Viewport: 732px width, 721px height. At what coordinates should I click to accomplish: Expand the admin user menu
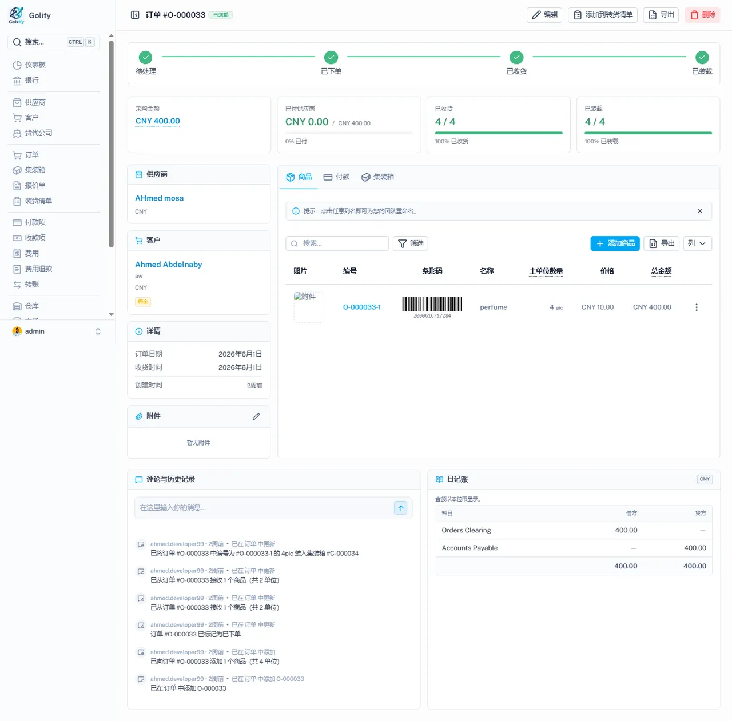click(x=57, y=331)
